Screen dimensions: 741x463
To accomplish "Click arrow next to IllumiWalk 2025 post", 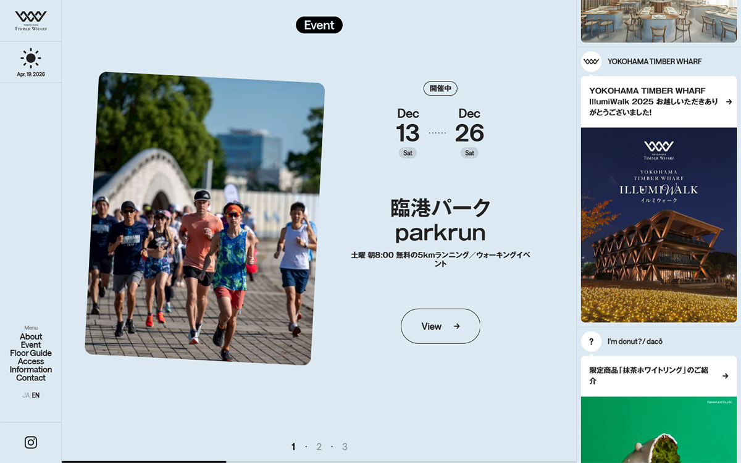I will click(x=729, y=102).
